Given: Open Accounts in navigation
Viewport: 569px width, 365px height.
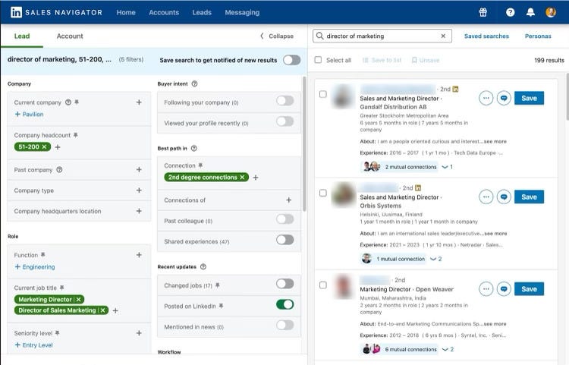Looking at the screenshot, I should point(164,12).
